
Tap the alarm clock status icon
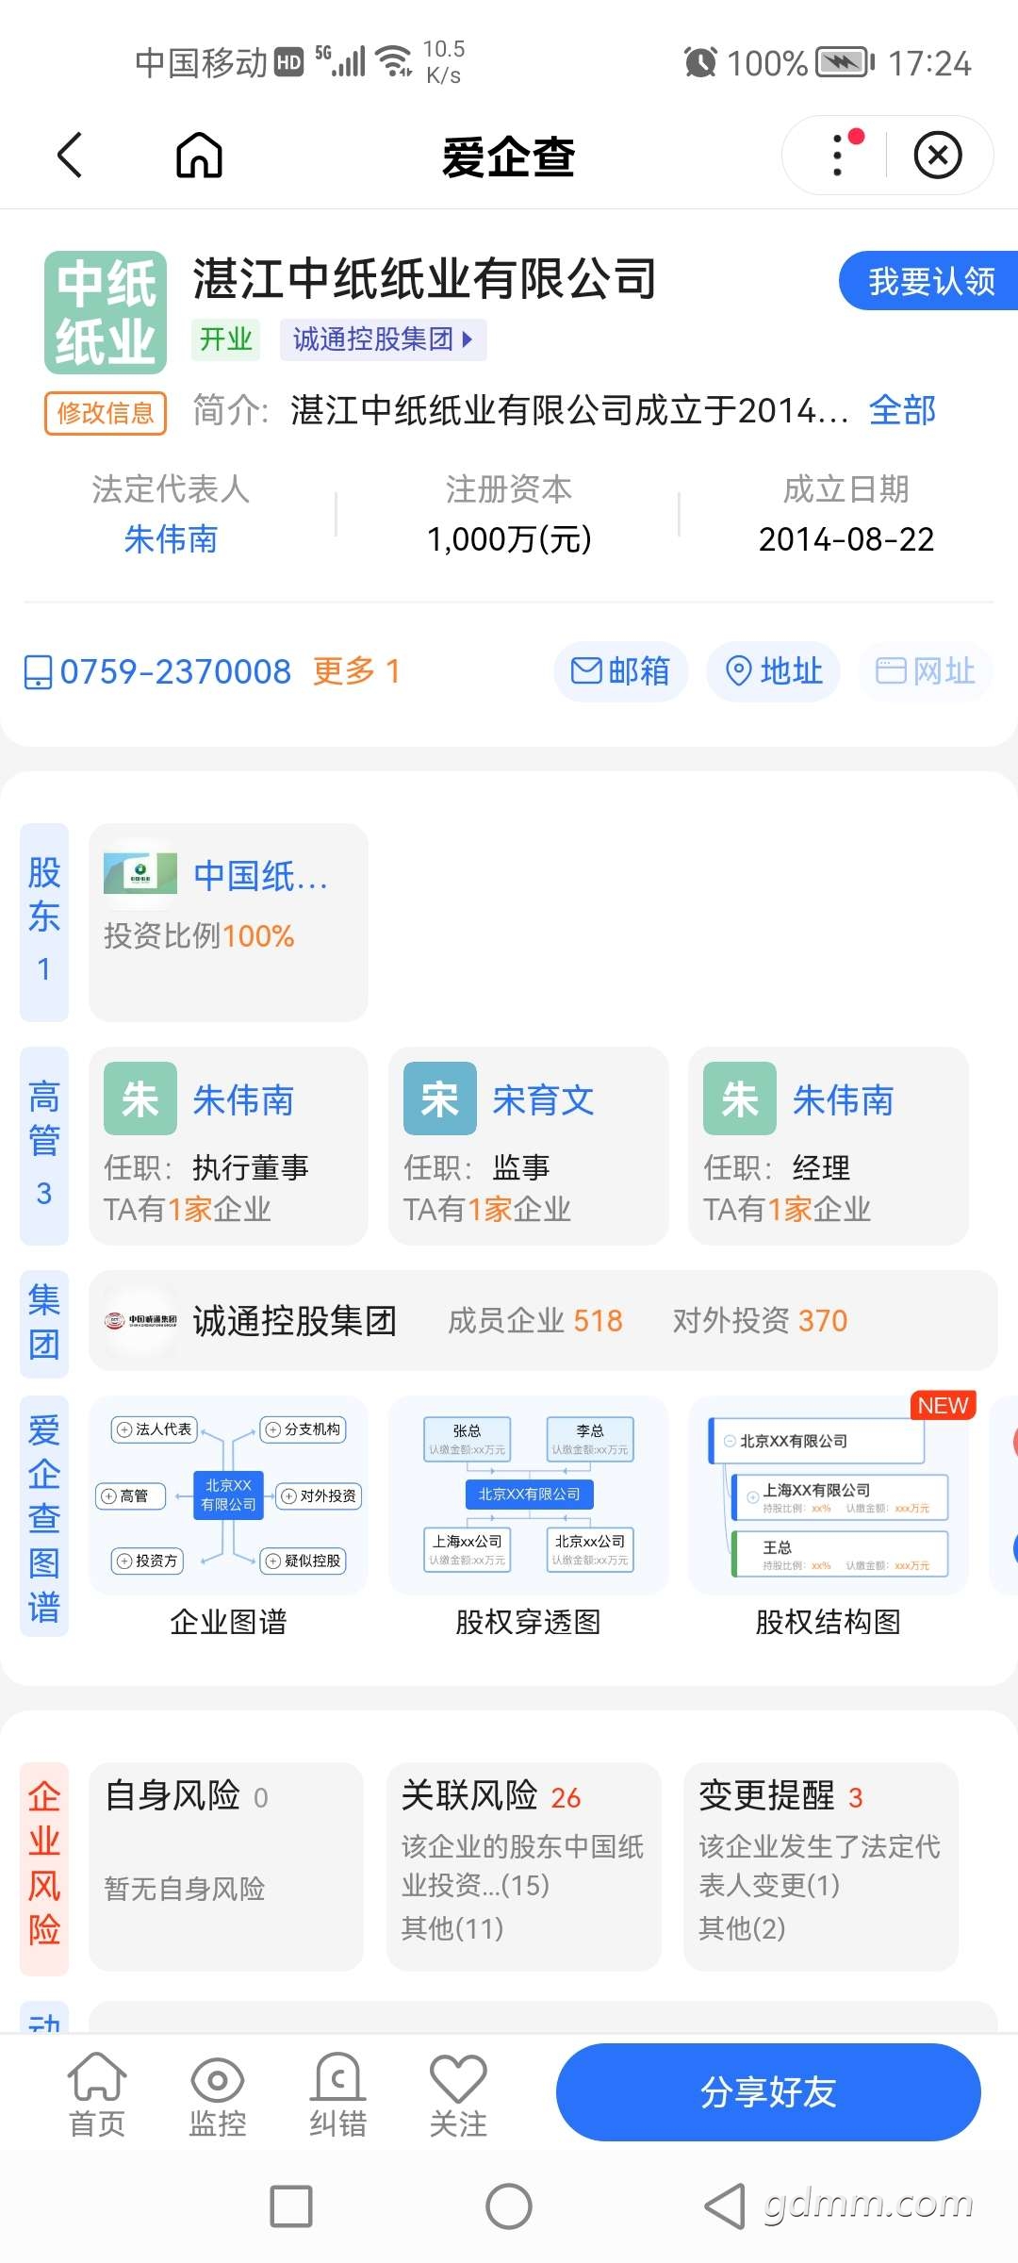tap(700, 63)
